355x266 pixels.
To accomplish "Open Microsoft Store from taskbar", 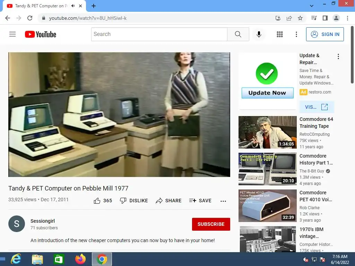I will [59, 259].
